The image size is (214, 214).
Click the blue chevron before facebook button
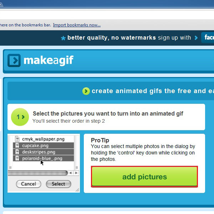[x=196, y=38]
